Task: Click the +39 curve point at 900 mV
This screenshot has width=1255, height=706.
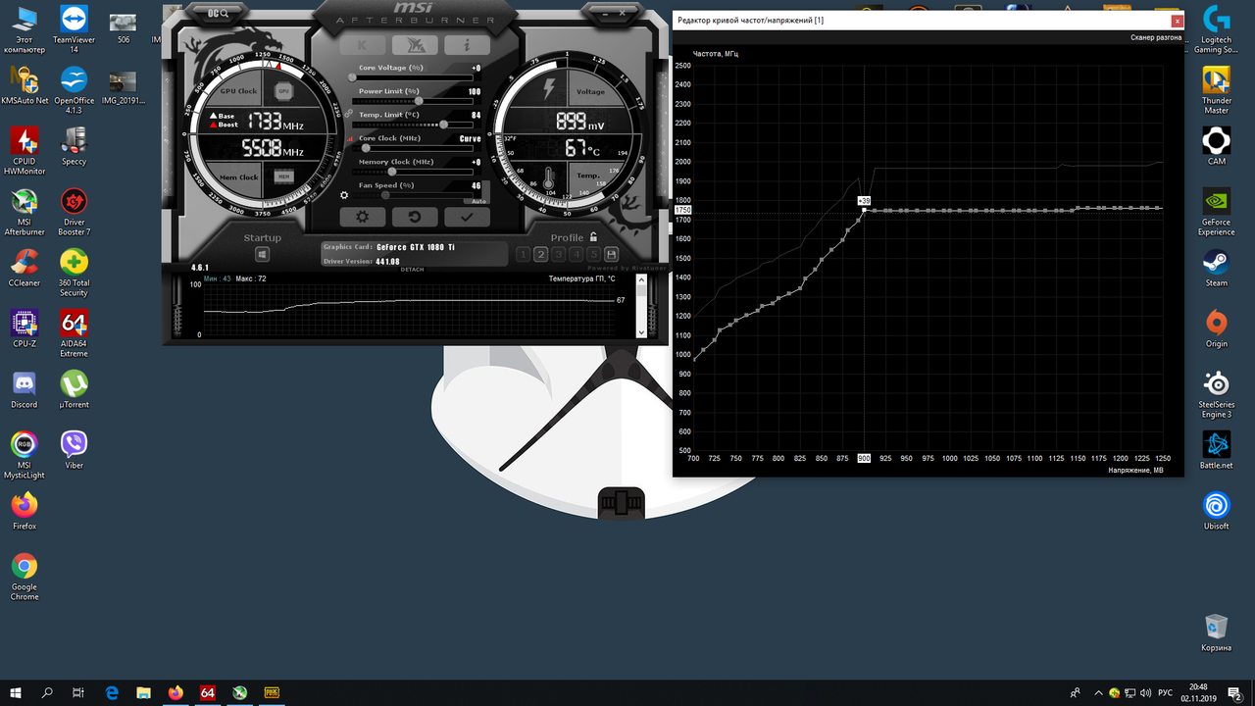Action: [864, 209]
